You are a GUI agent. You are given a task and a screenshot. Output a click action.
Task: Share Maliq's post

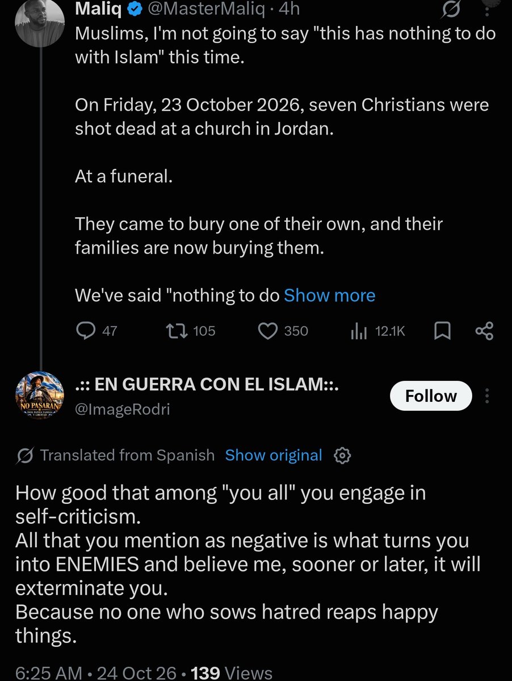[484, 331]
